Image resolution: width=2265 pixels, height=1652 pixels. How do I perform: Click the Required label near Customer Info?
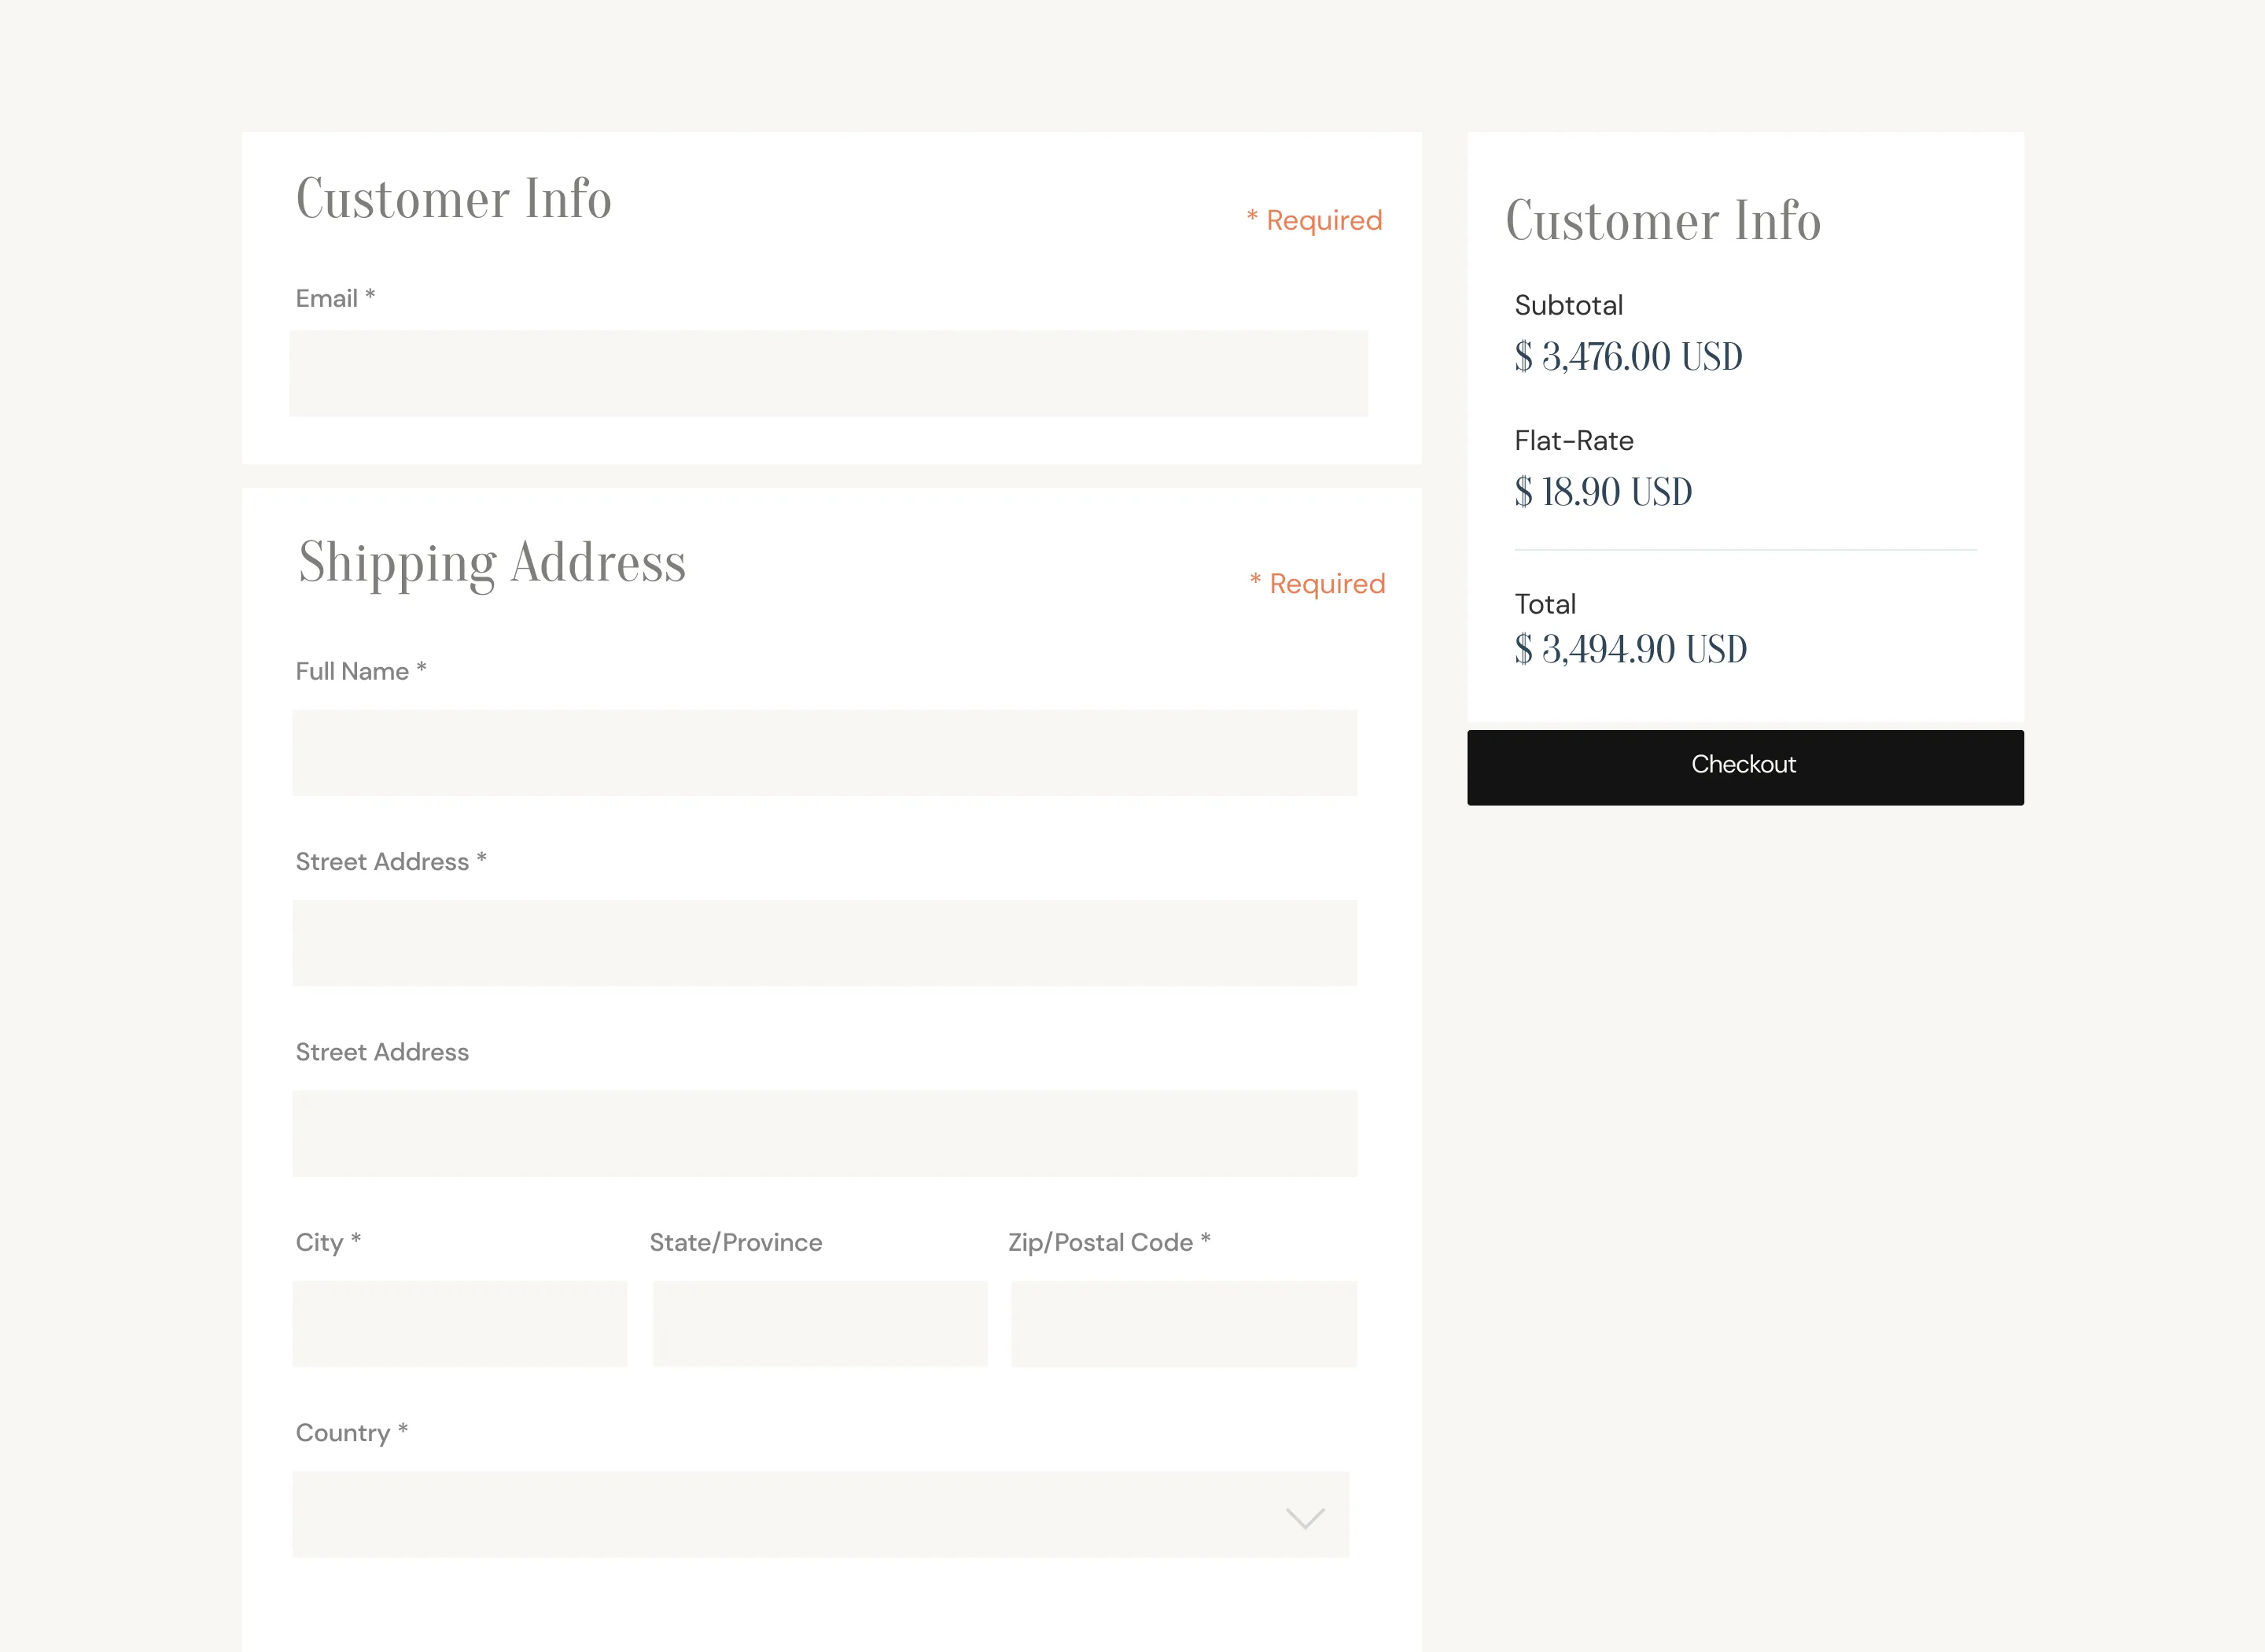[1314, 219]
